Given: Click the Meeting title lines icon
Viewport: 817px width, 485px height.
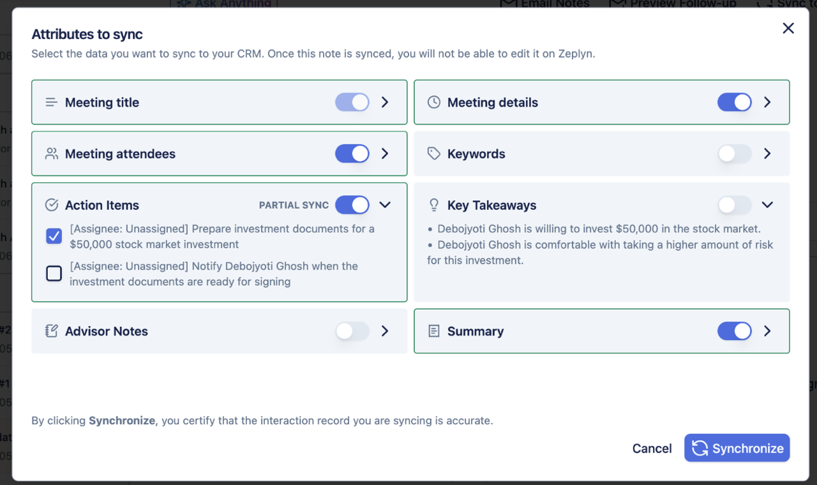Looking at the screenshot, I should [x=52, y=102].
